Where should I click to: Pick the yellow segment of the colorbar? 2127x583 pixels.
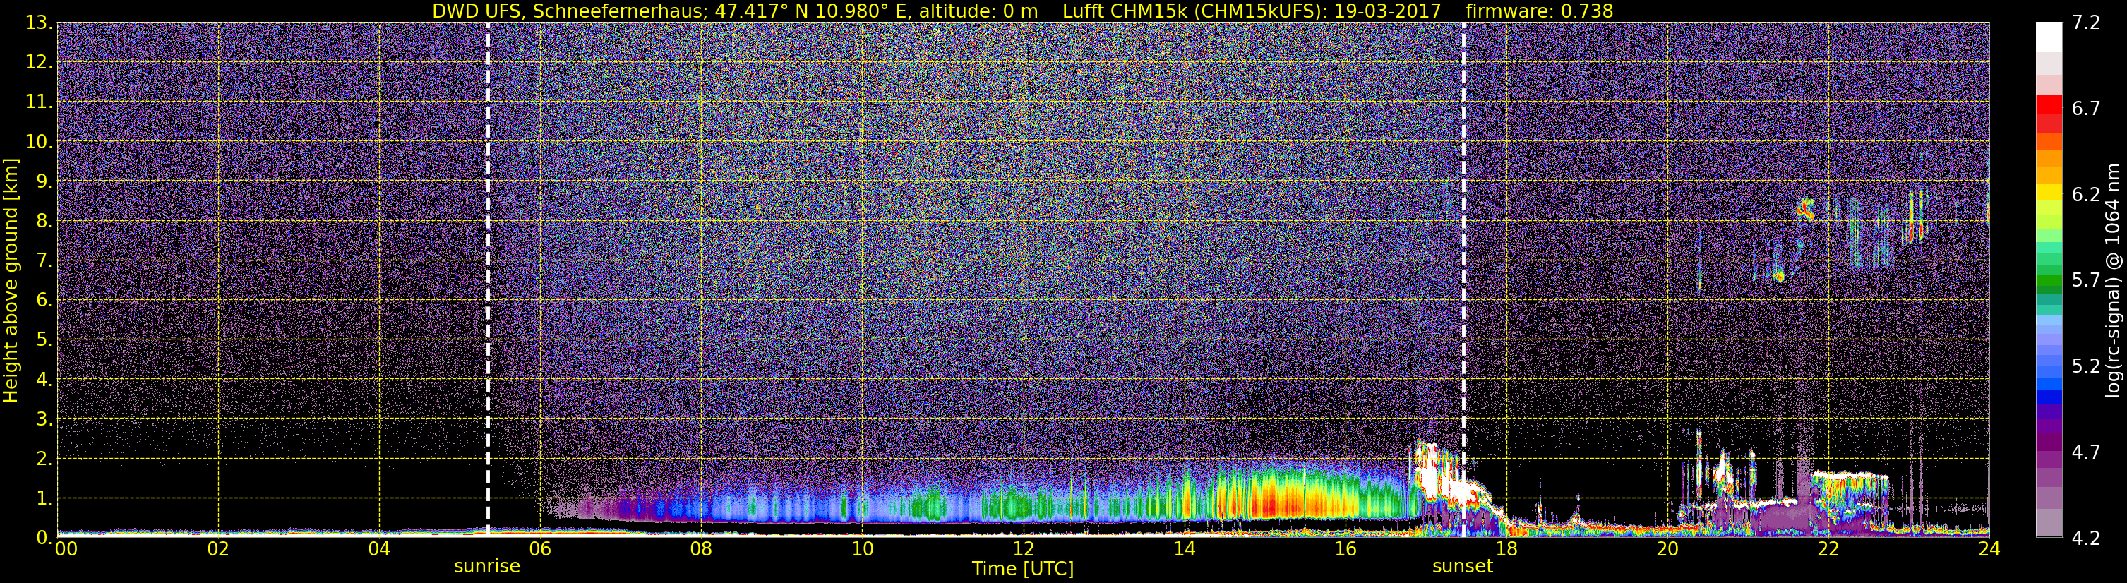[x=2049, y=193]
